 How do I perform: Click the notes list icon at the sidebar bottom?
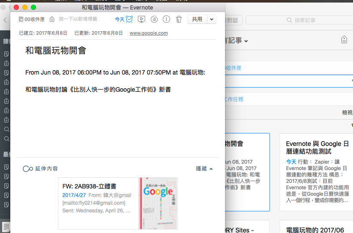6,227
